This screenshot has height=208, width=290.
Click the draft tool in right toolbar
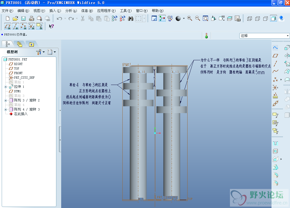pos(275,167)
